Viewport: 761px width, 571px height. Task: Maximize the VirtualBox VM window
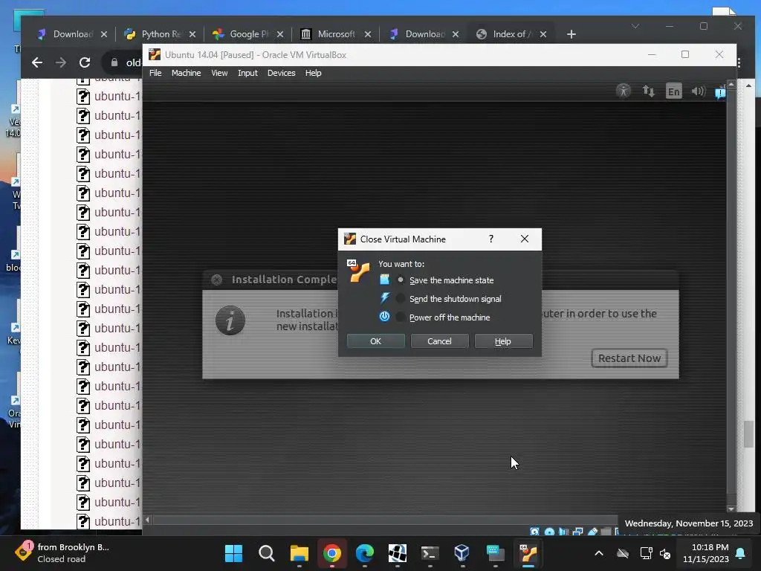(x=685, y=54)
